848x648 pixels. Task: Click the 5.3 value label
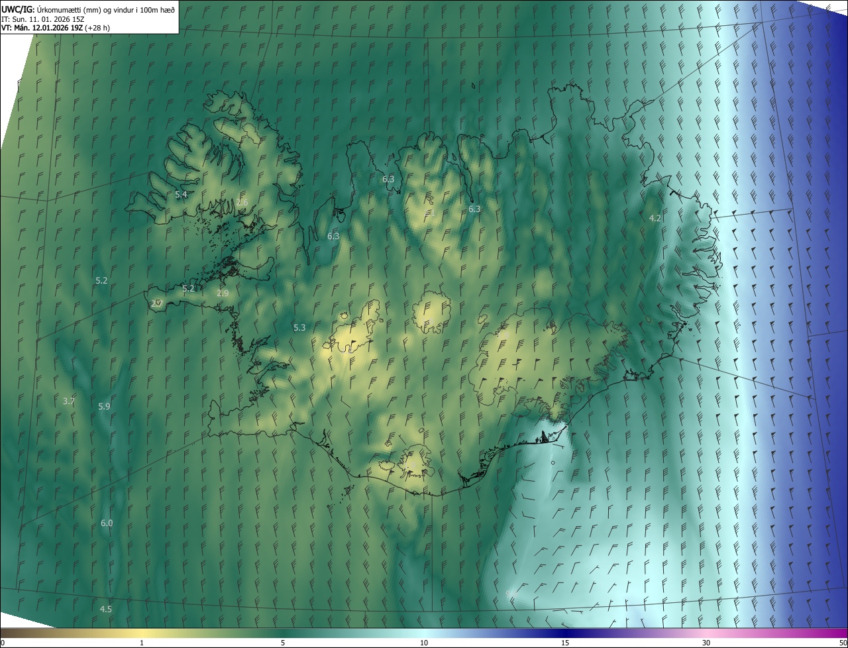pyautogui.click(x=299, y=327)
